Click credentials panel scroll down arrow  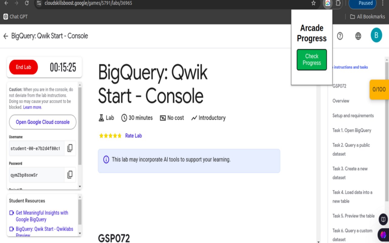[80, 186]
